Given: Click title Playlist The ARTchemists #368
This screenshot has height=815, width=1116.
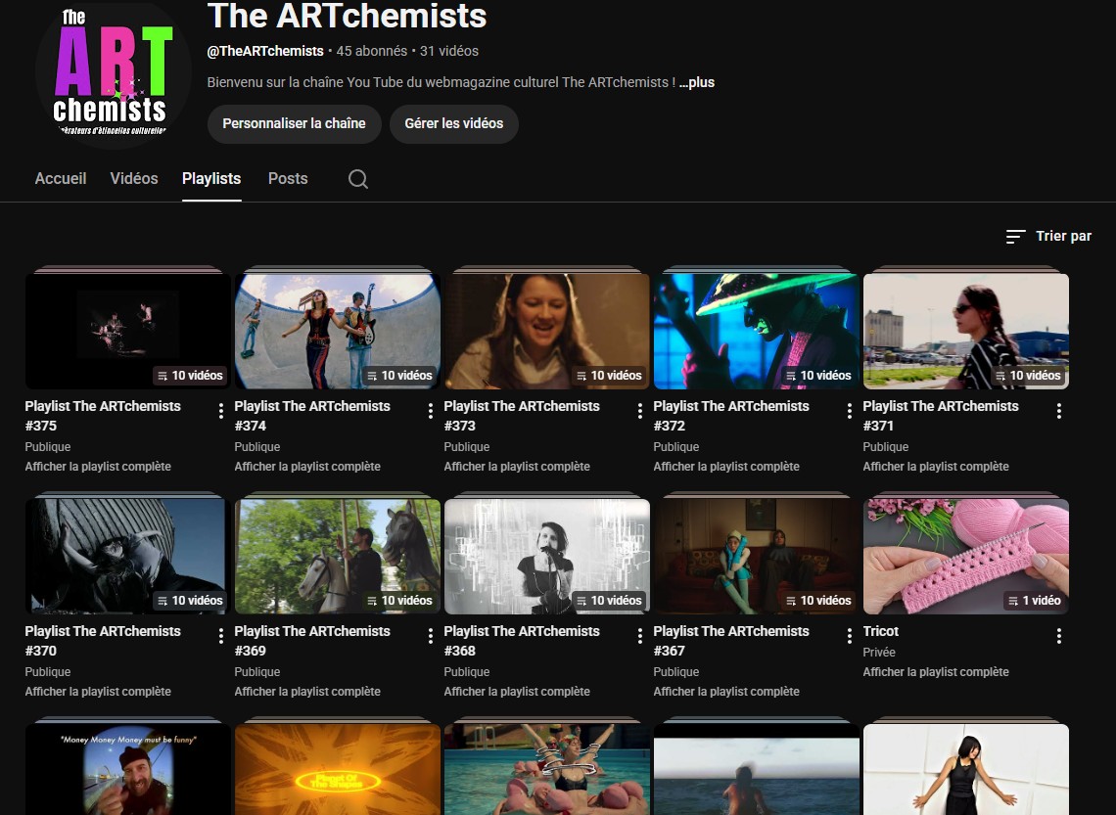Looking at the screenshot, I should (x=522, y=641).
